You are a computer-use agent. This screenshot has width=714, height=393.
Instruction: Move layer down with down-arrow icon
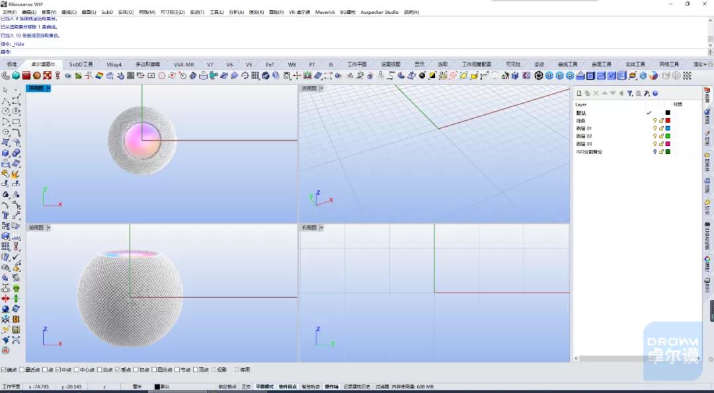[613, 93]
